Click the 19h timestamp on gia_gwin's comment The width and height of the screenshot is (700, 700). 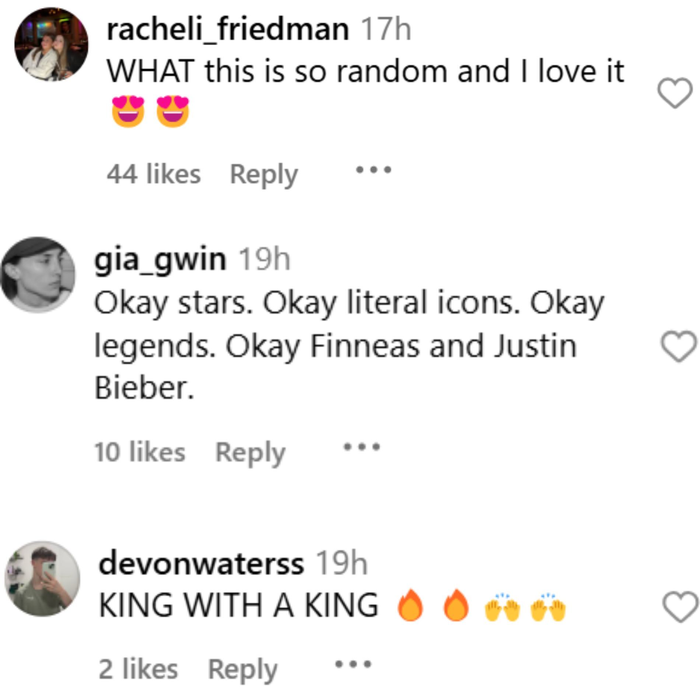pyautogui.click(x=264, y=259)
